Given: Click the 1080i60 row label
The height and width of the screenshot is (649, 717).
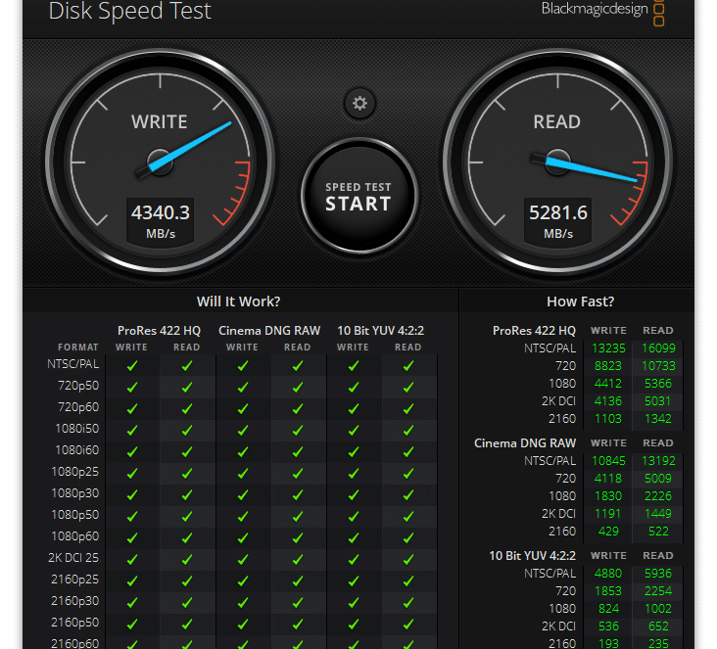Looking at the screenshot, I should pyautogui.click(x=76, y=450).
